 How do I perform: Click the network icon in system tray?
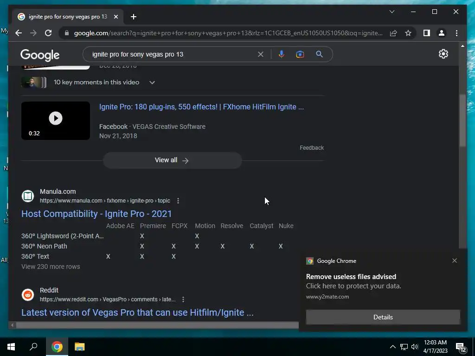(x=404, y=347)
